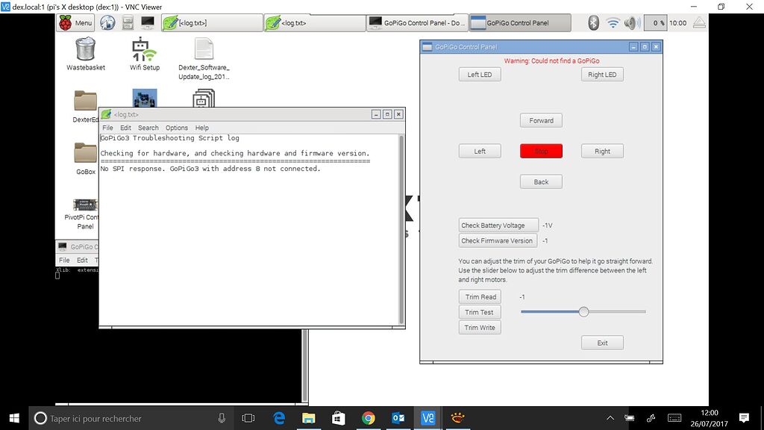Screen dimensions: 764x430
Task: Click Check Battery Voltage button
Action: coord(492,225)
